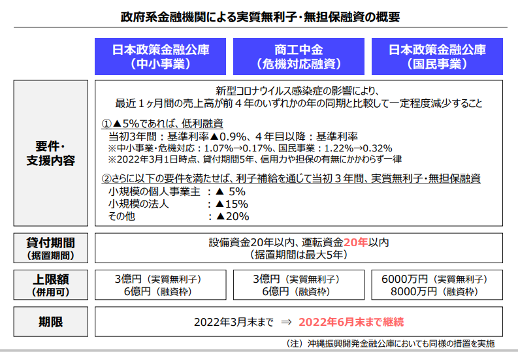Select the 日本政策金融公庫（国民事業） blue header
This screenshot has height=352, width=518.
point(438,56)
